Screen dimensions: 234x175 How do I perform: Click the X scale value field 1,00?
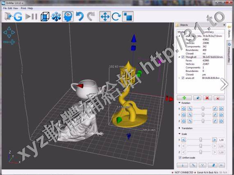click(x=221, y=140)
